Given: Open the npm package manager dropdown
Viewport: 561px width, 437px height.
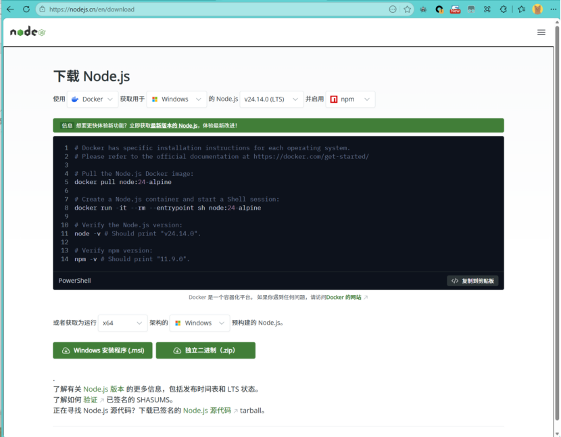Looking at the screenshot, I should 350,99.
